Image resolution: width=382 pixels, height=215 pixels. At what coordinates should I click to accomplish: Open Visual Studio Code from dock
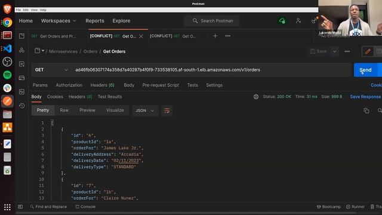7,48
